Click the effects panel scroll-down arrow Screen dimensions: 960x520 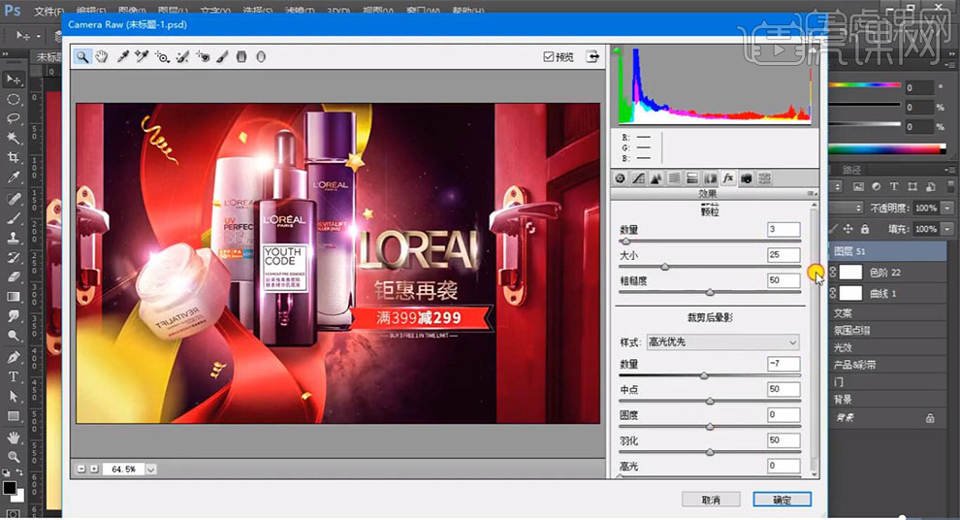coord(814,474)
